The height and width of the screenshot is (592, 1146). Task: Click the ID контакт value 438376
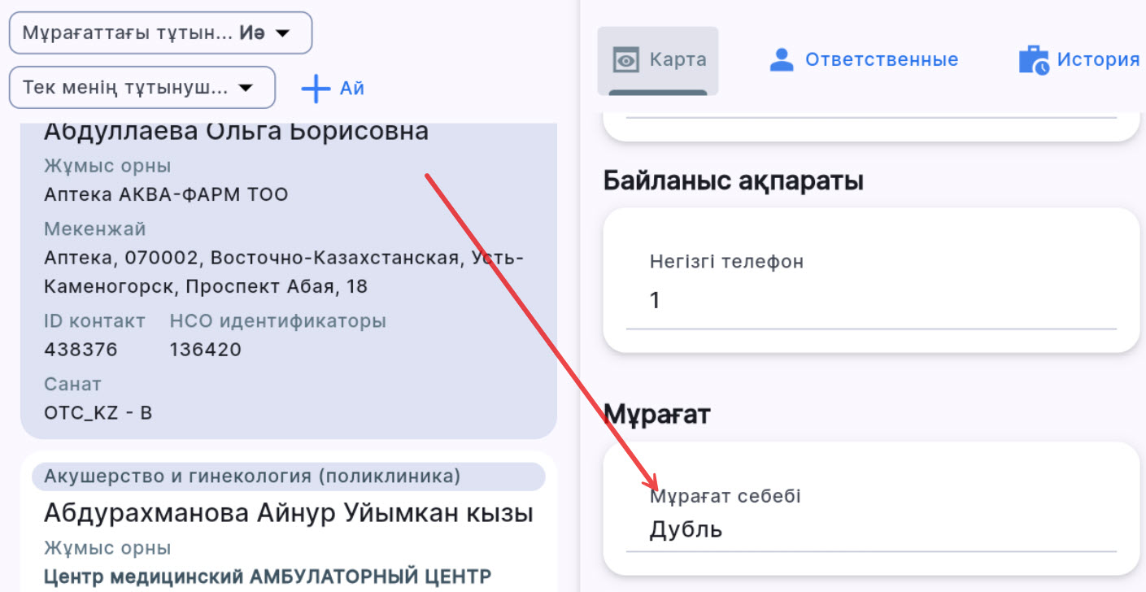coord(81,350)
